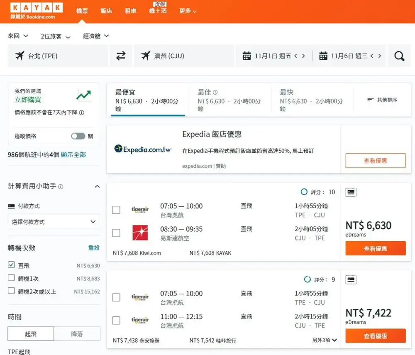Screen dimensions: 415x355
Task: Check the 11:00 – 12:15 台灣虎航 flight box
Action: click(116, 320)
